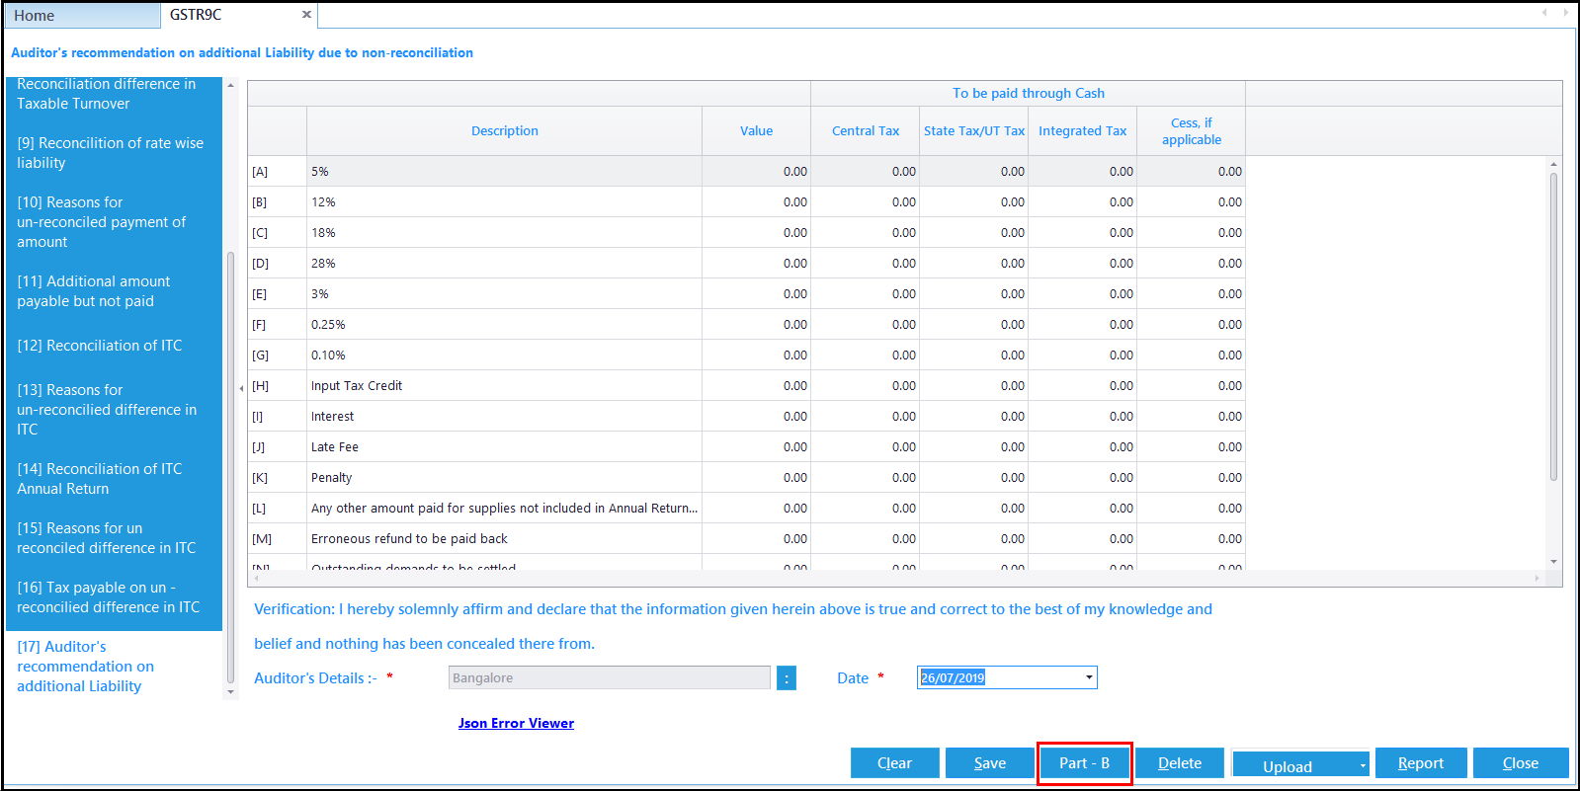The image size is (1580, 791).
Task: Click State Tax cell for Late Fee row
Action: click(974, 446)
